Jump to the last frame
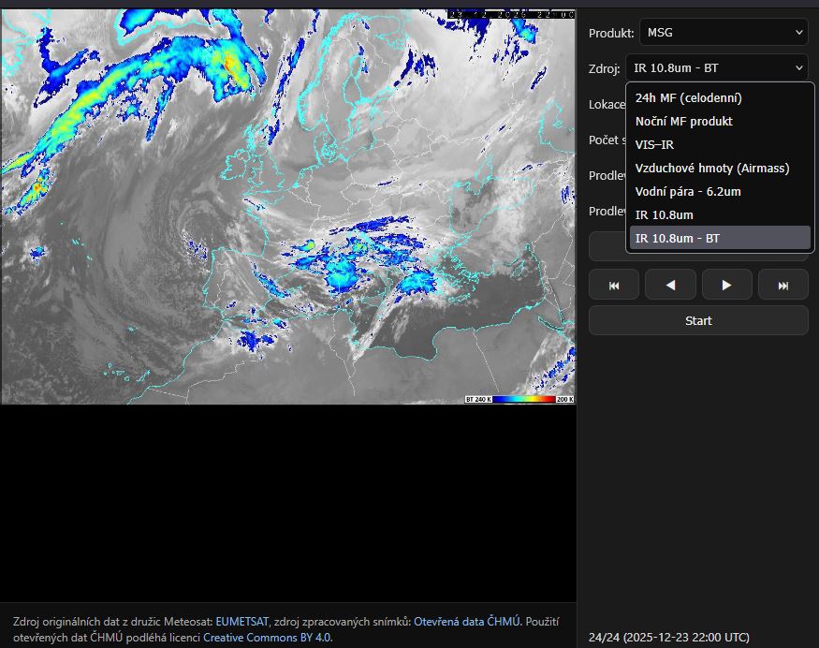This screenshot has height=648, width=819. click(782, 285)
